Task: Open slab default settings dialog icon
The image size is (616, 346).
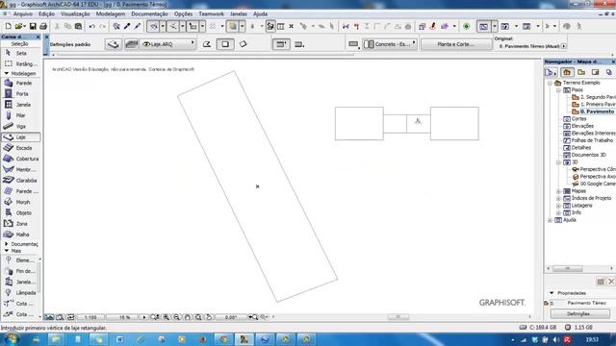Action: pos(114,44)
